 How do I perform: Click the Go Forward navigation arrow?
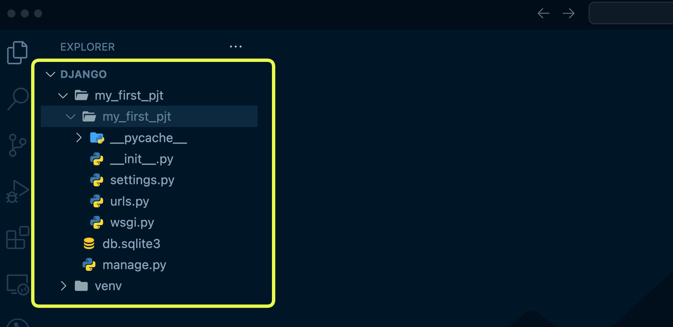coord(569,13)
